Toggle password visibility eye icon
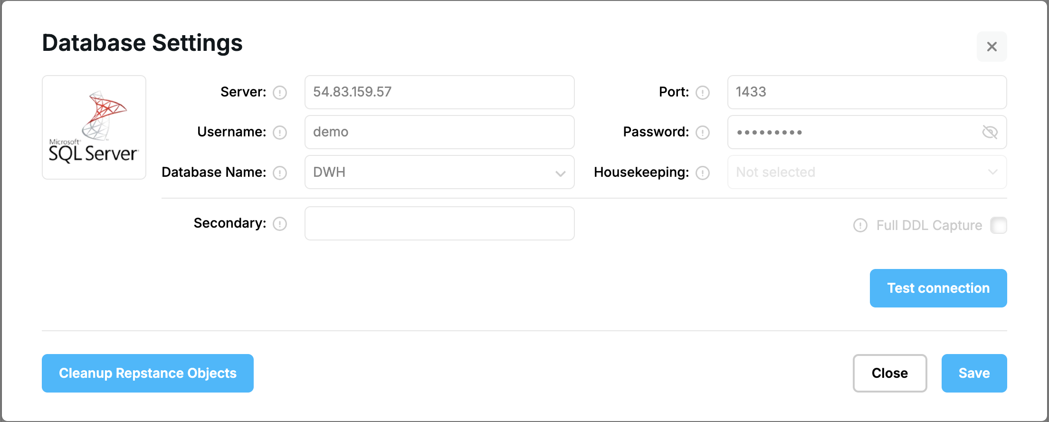1049x422 pixels. click(990, 132)
